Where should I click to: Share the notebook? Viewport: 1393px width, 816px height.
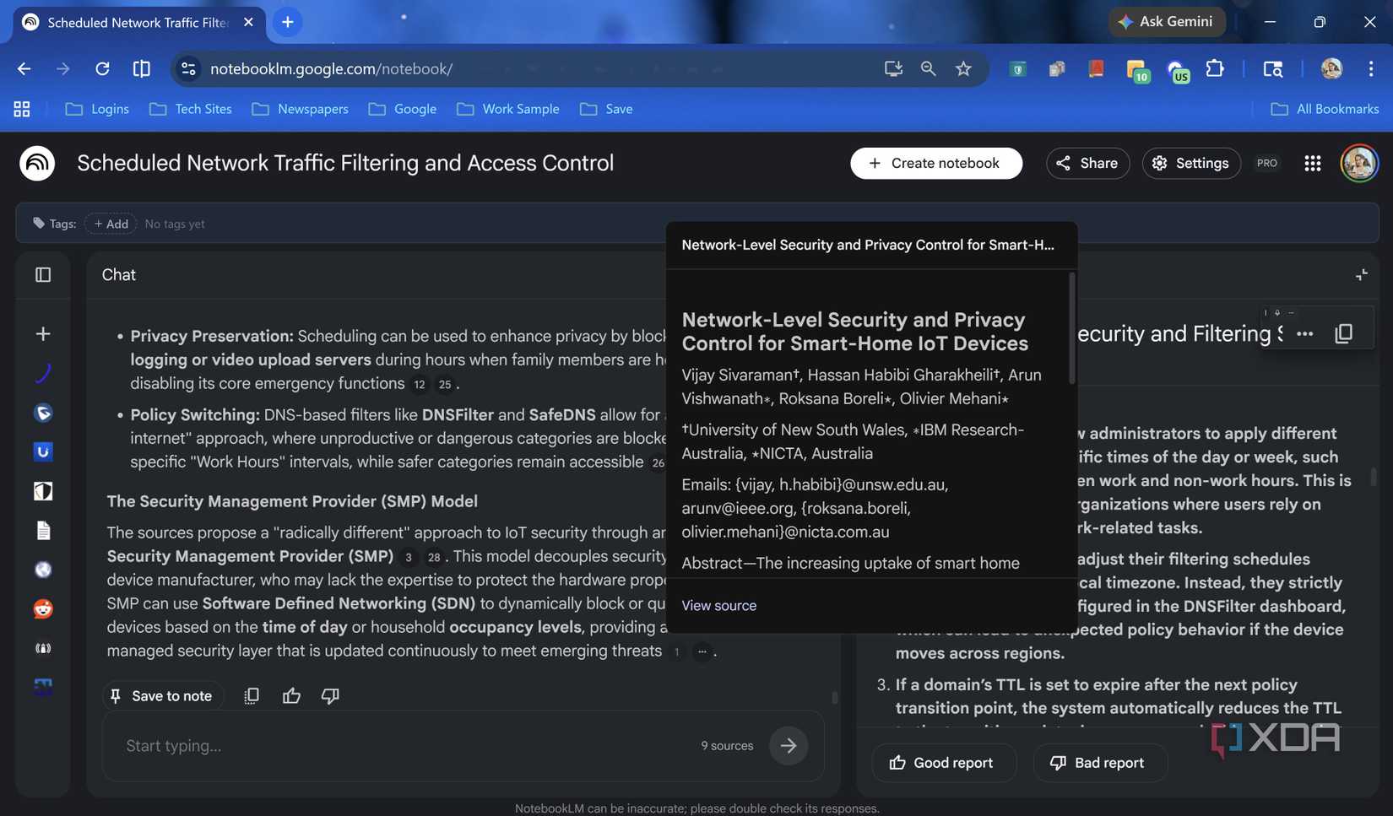(1087, 163)
